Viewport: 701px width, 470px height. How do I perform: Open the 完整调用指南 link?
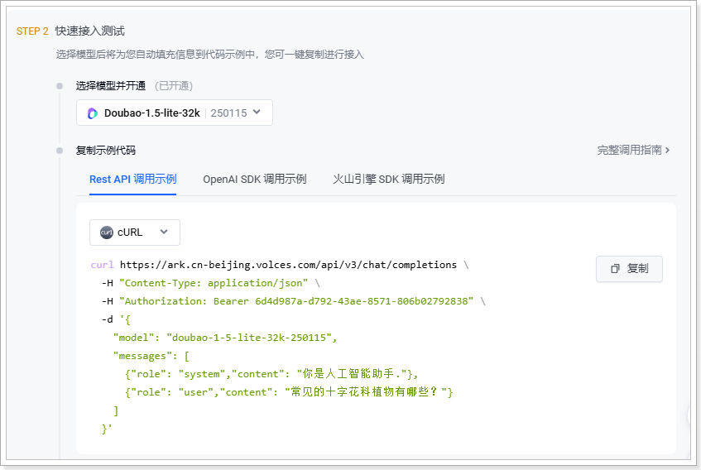pyautogui.click(x=633, y=150)
